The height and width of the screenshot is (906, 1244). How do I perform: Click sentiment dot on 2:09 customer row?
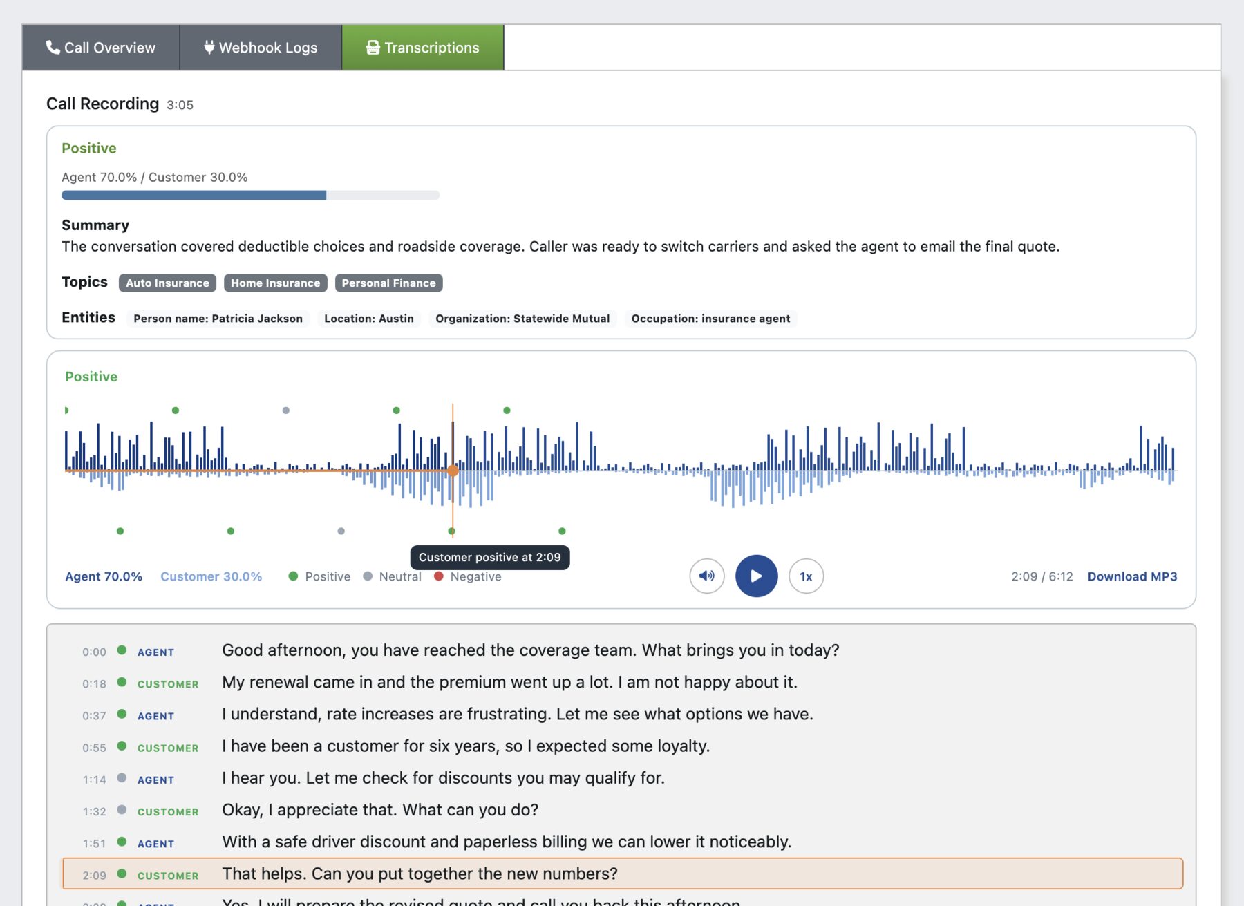tap(122, 874)
